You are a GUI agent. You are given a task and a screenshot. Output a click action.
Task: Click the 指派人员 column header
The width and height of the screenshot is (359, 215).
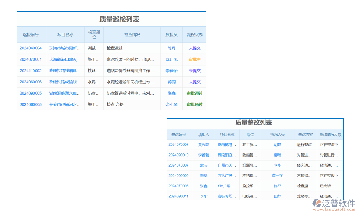(278, 134)
